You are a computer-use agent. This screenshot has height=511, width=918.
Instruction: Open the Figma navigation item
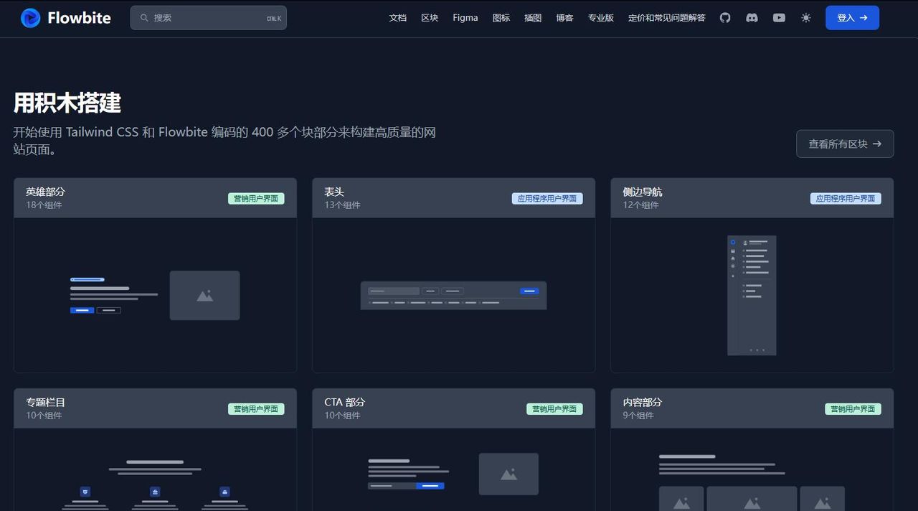click(x=465, y=18)
